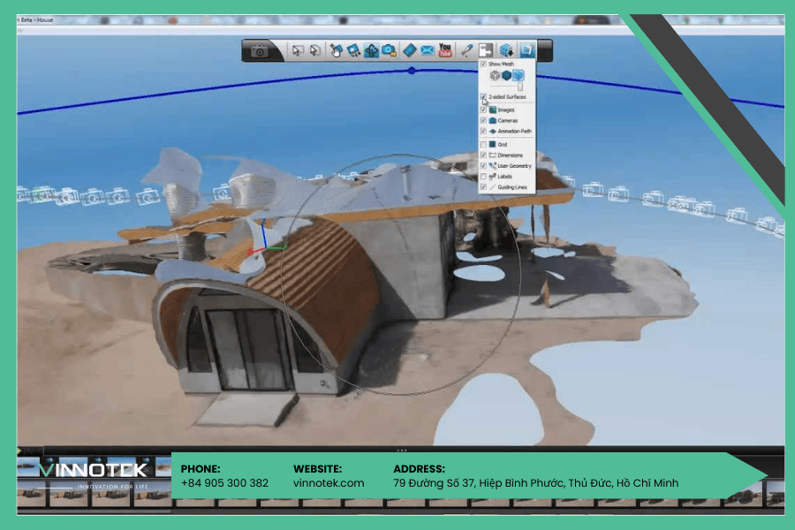Close the display settings dropdown button

click(526, 50)
